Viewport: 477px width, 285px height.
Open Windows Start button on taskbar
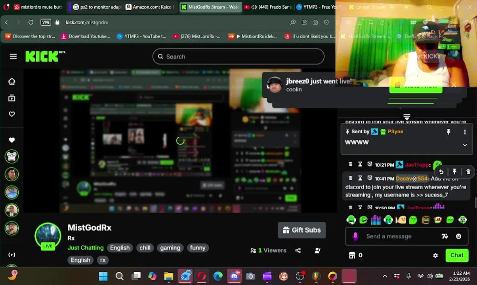pyautogui.click(x=103, y=276)
